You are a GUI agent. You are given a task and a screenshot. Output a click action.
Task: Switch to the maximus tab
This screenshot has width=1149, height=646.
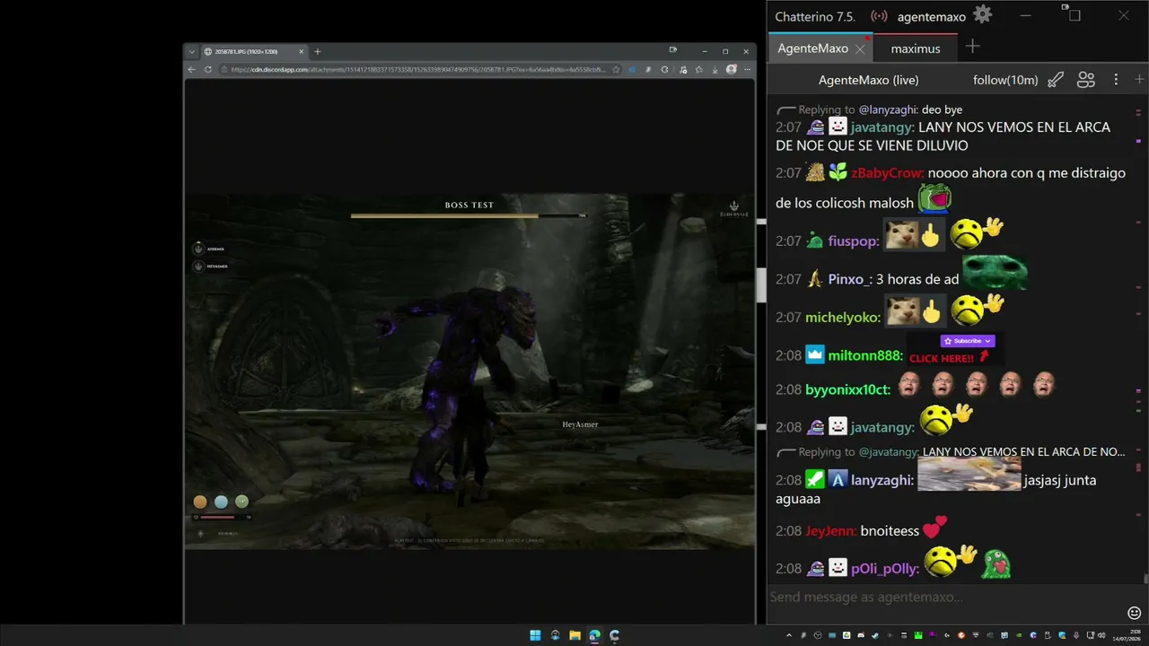(916, 48)
